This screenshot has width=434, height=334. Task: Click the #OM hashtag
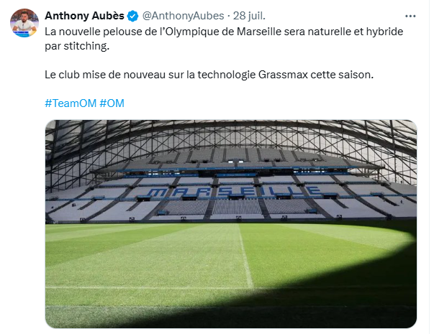[112, 103]
